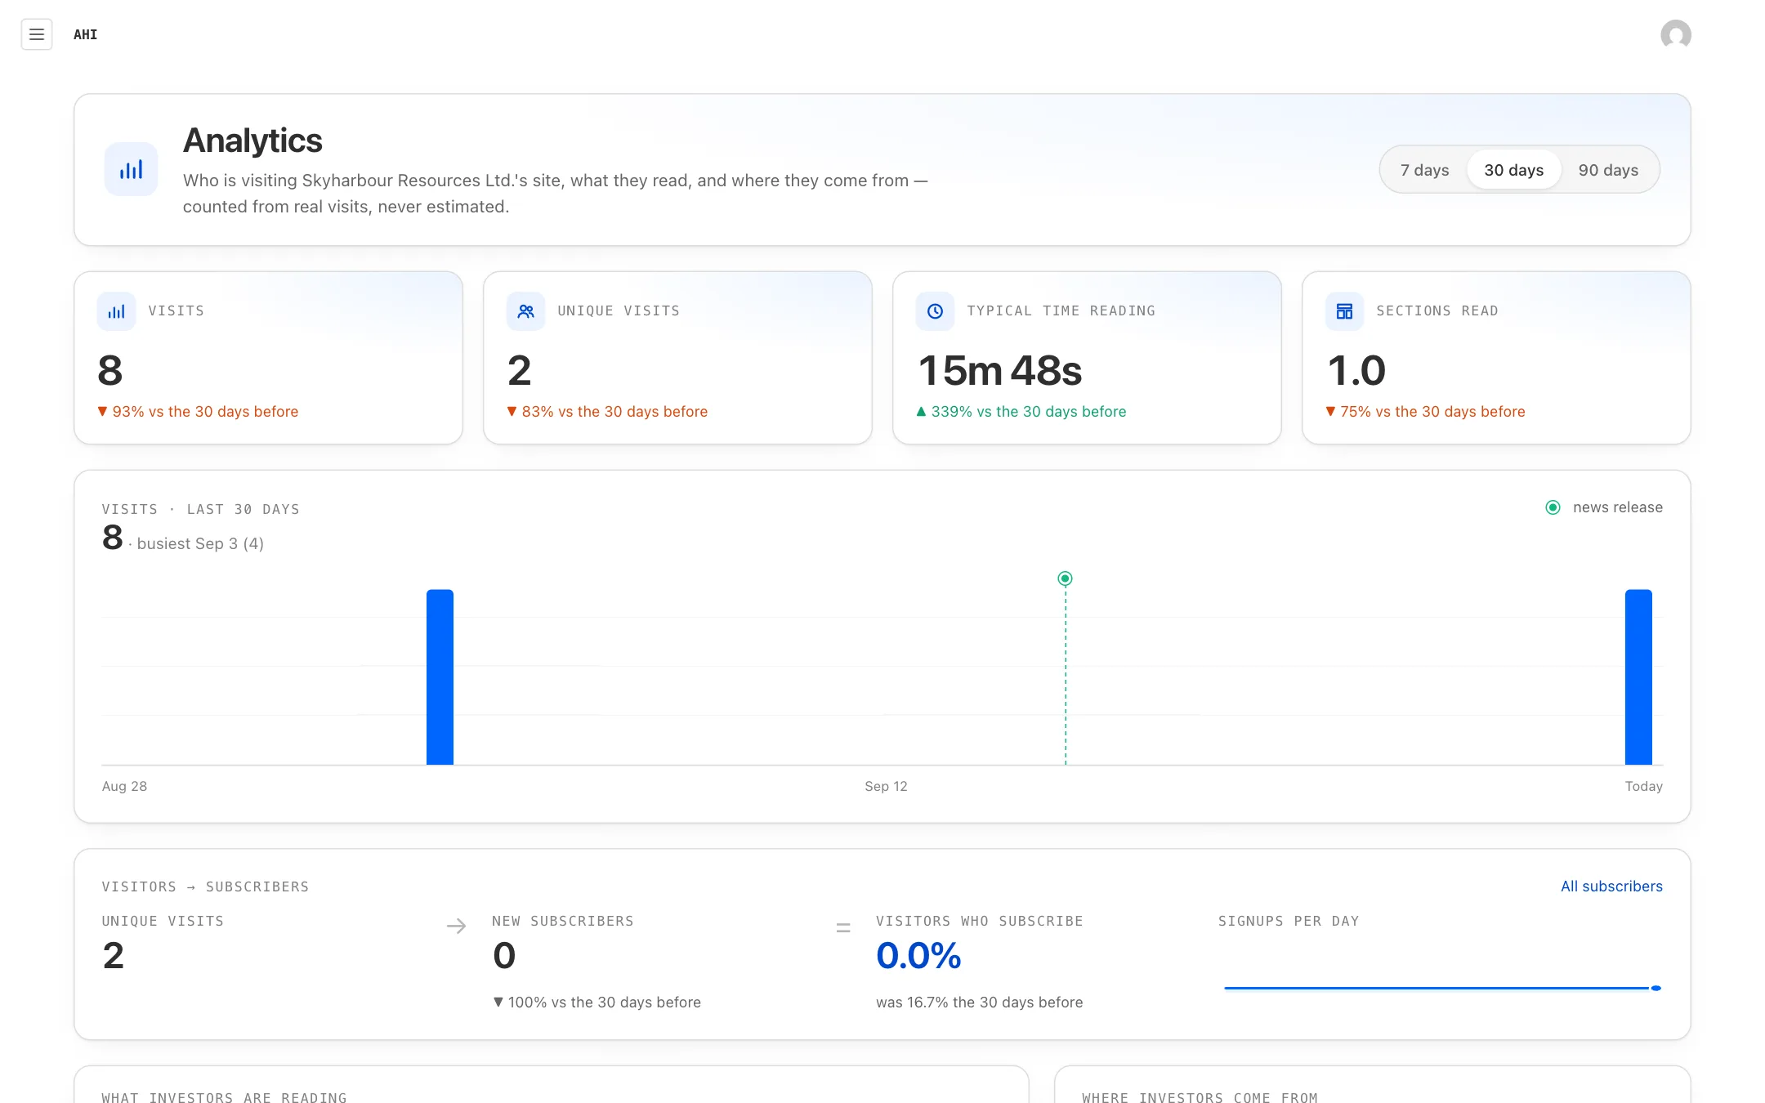Click the Sections Read value 1.0
1765x1103 pixels.
tap(1356, 370)
